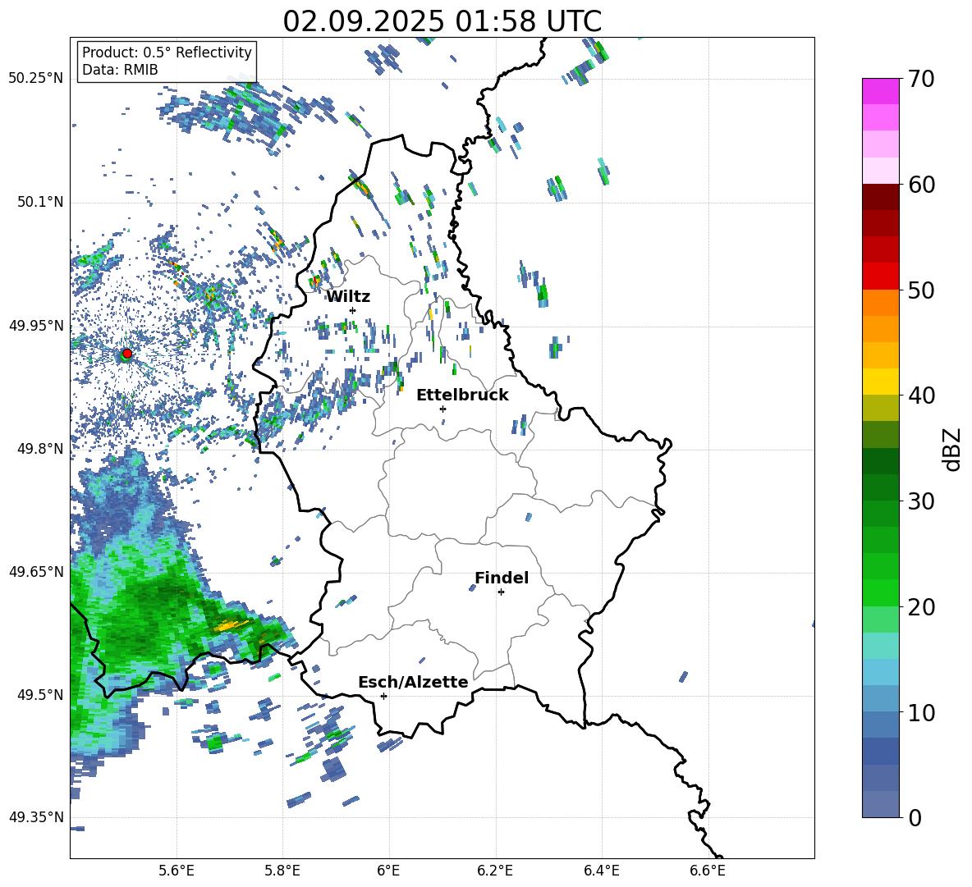Click the 10 colorbar tick label
The image size is (972, 887).
coord(921,712)
